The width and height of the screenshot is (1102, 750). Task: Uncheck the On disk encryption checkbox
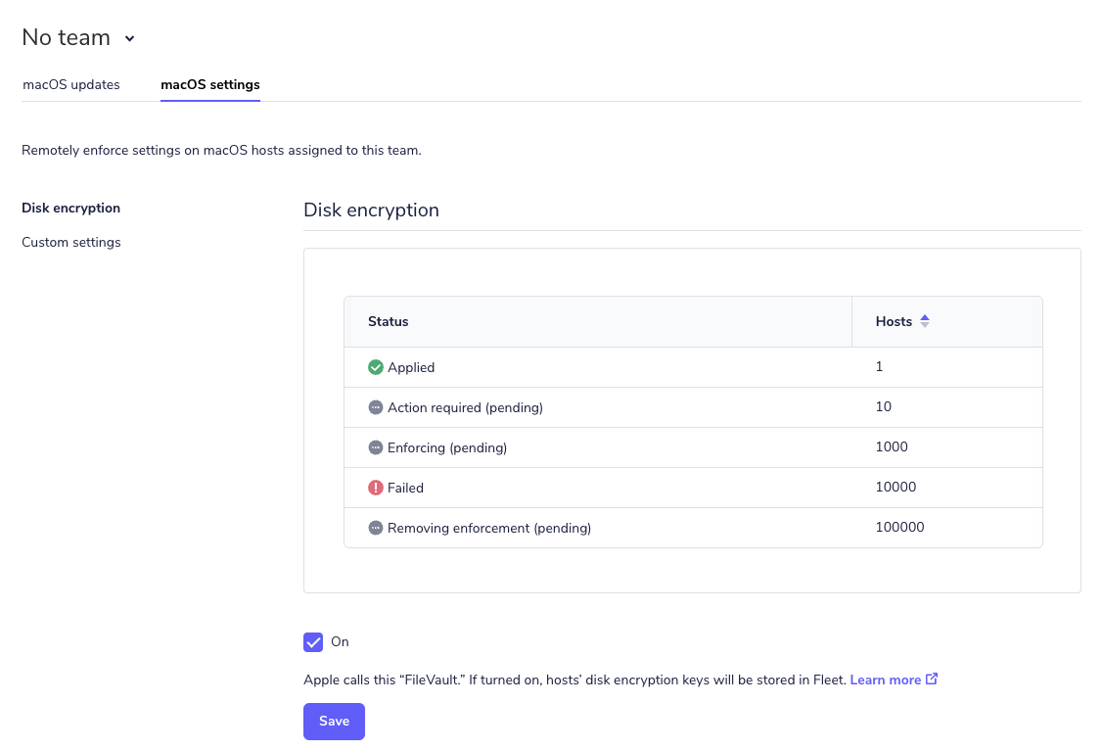click(x=313, y=641)
